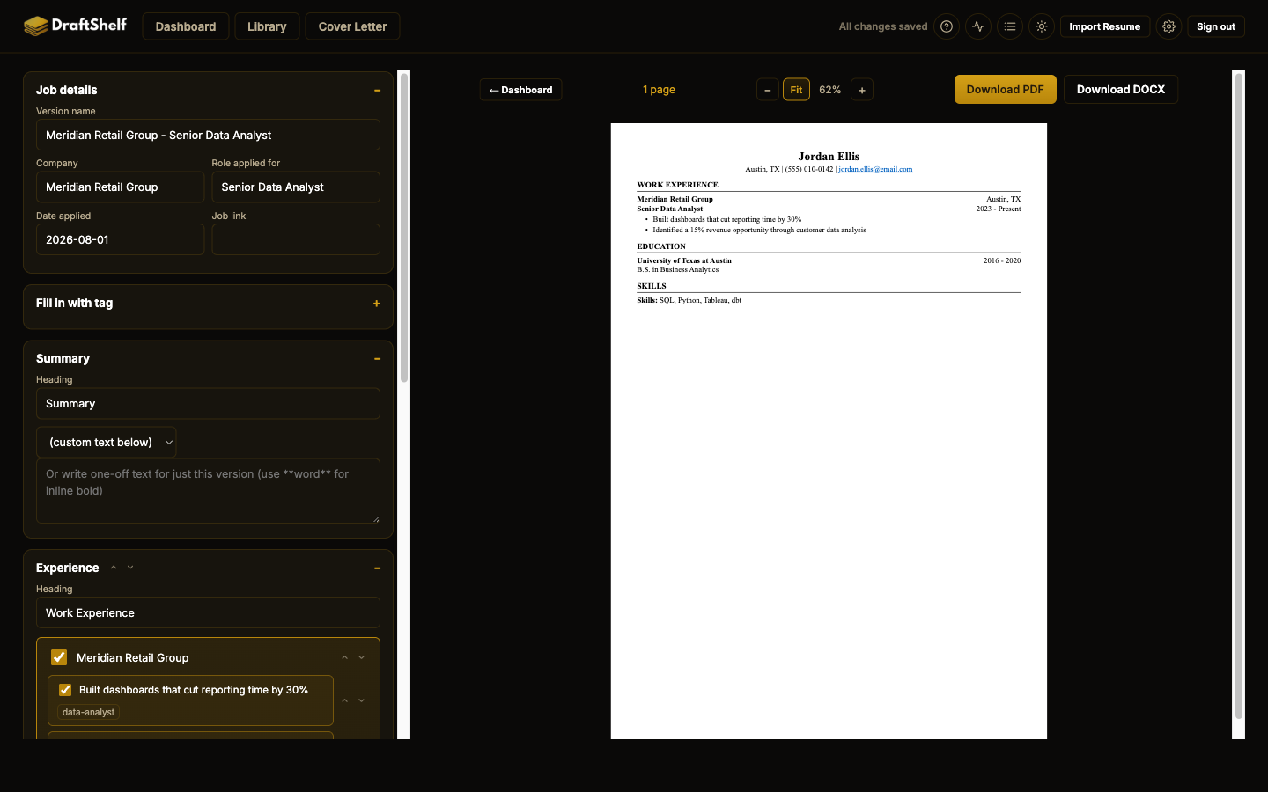Switch to the Cover Letter tab

click(352, 26)
